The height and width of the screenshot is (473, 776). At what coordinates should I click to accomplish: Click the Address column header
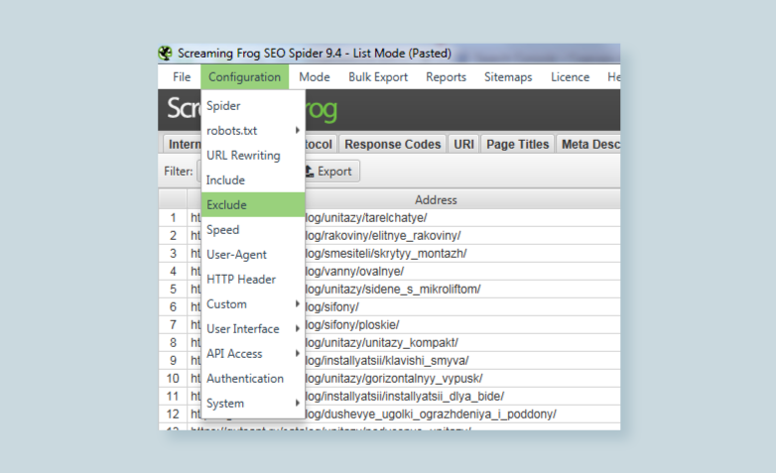click(x=436, y=200)
